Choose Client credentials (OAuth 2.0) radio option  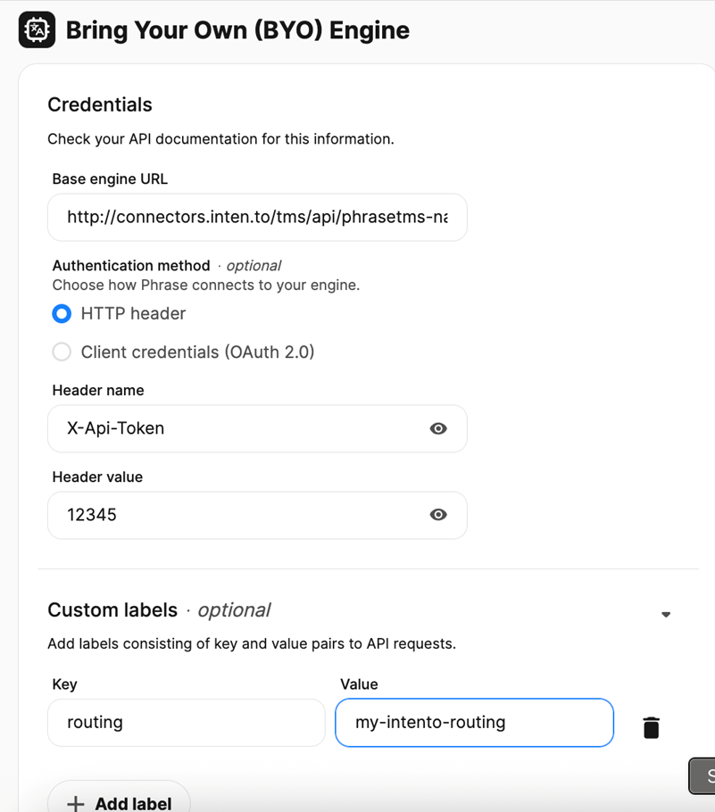pos(62,352)
